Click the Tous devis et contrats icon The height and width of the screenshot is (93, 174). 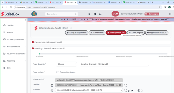[4, 54]
